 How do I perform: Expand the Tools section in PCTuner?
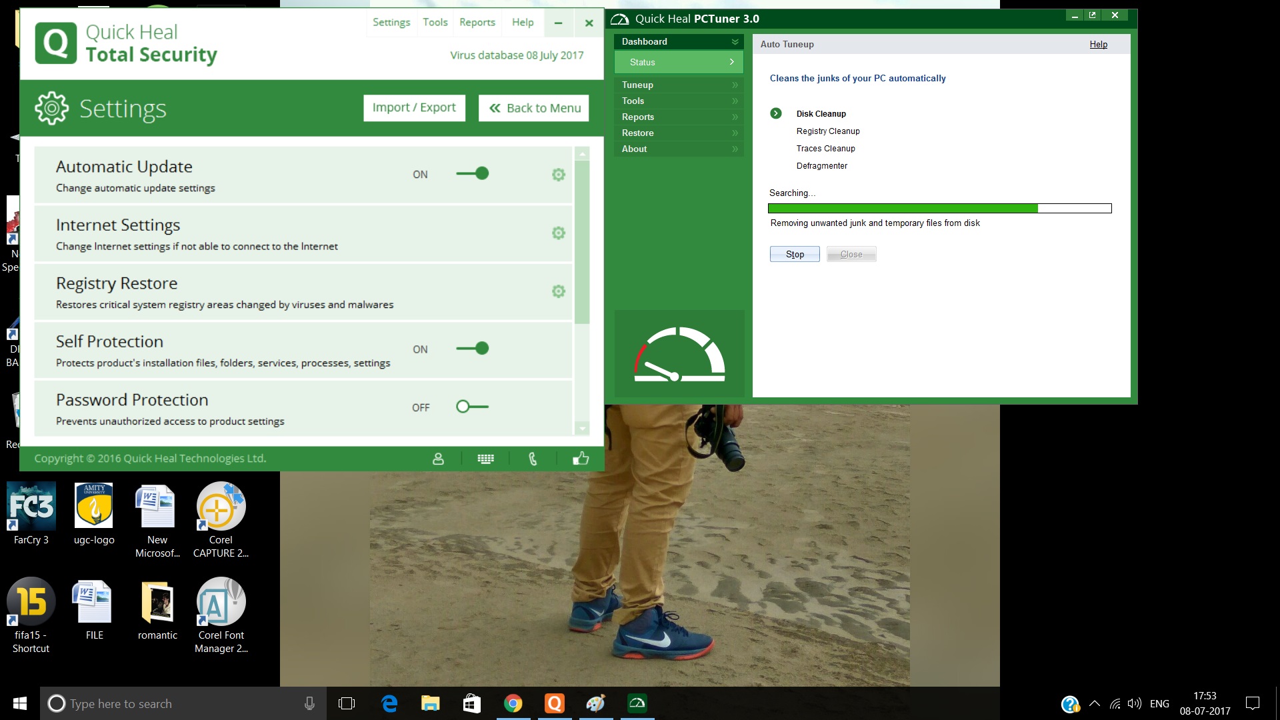point(679,101)
